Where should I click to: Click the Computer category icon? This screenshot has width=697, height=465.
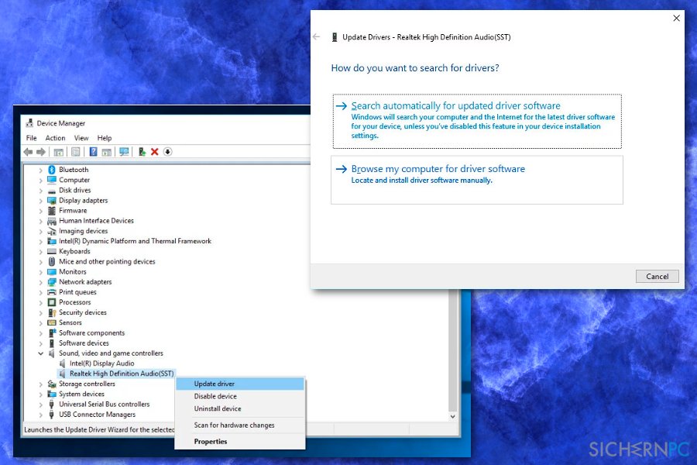[x=52, y=180]
